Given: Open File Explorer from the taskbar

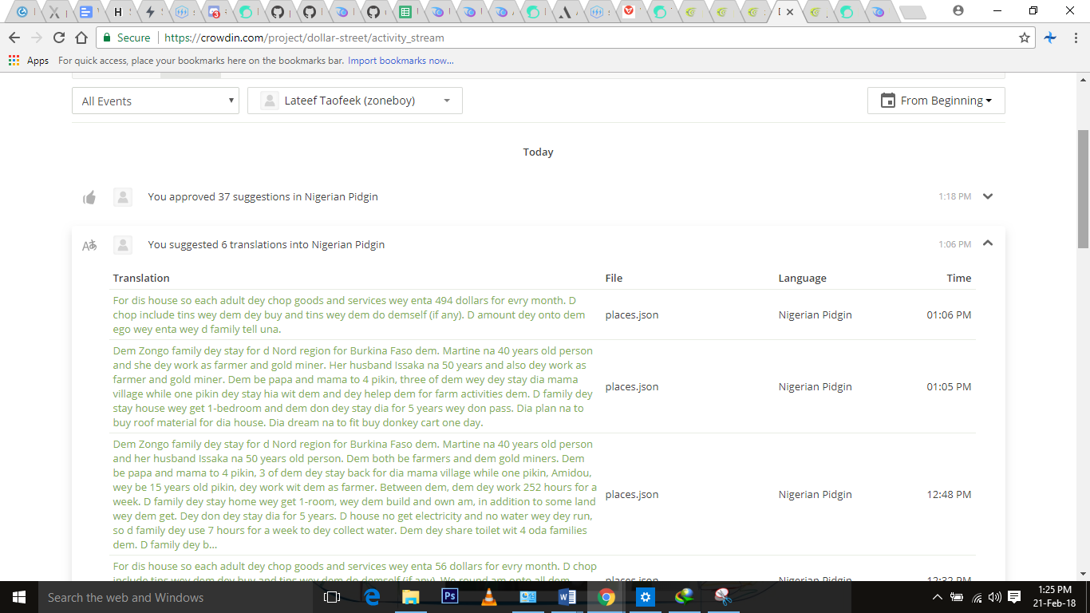Looking at the screenshot, I should 410,597.
